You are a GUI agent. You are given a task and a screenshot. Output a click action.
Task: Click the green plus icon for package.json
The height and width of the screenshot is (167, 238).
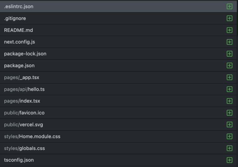coord(229,66)
